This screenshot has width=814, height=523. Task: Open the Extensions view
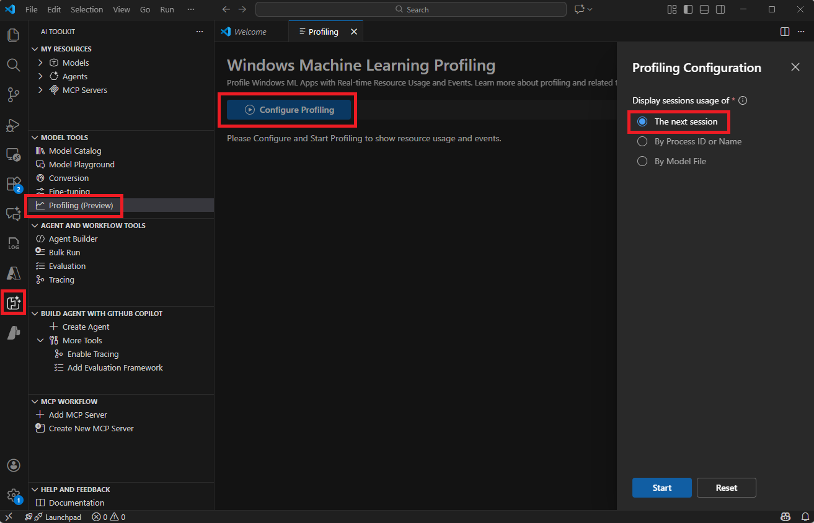point(13,184)
